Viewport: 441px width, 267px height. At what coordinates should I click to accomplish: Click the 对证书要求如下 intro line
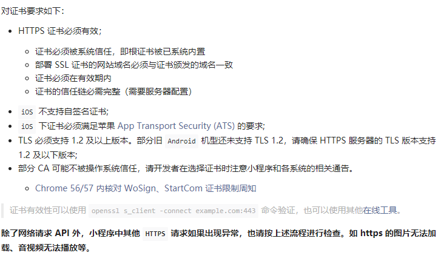33,11
